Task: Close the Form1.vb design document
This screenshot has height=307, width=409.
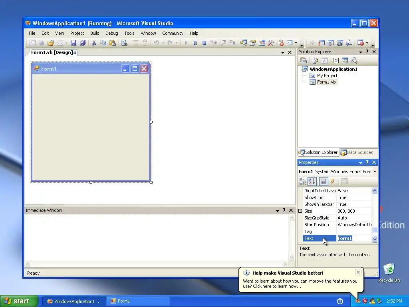Action: (290, 52)
